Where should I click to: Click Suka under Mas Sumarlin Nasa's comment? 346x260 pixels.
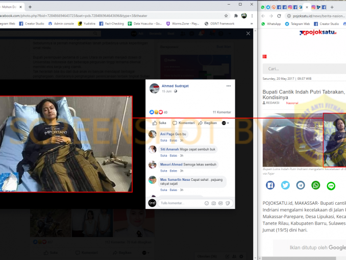coord(163,190)
